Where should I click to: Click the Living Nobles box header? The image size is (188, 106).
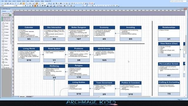coord(79,82)
